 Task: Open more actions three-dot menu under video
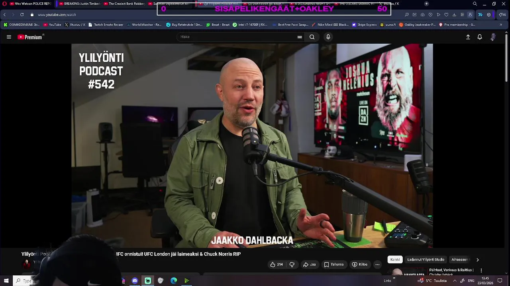(x=377, y=265)
